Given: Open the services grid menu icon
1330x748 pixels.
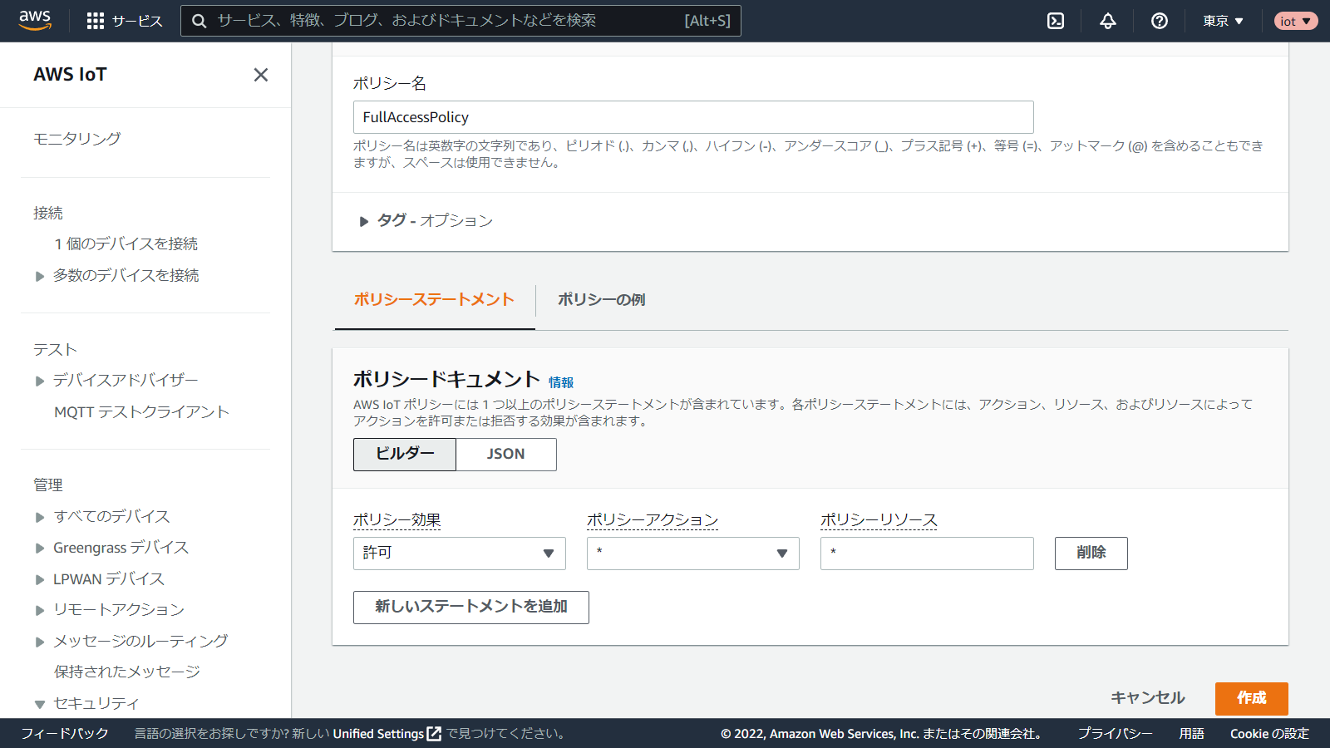Looking at the screenshot, I should [96, 21].
